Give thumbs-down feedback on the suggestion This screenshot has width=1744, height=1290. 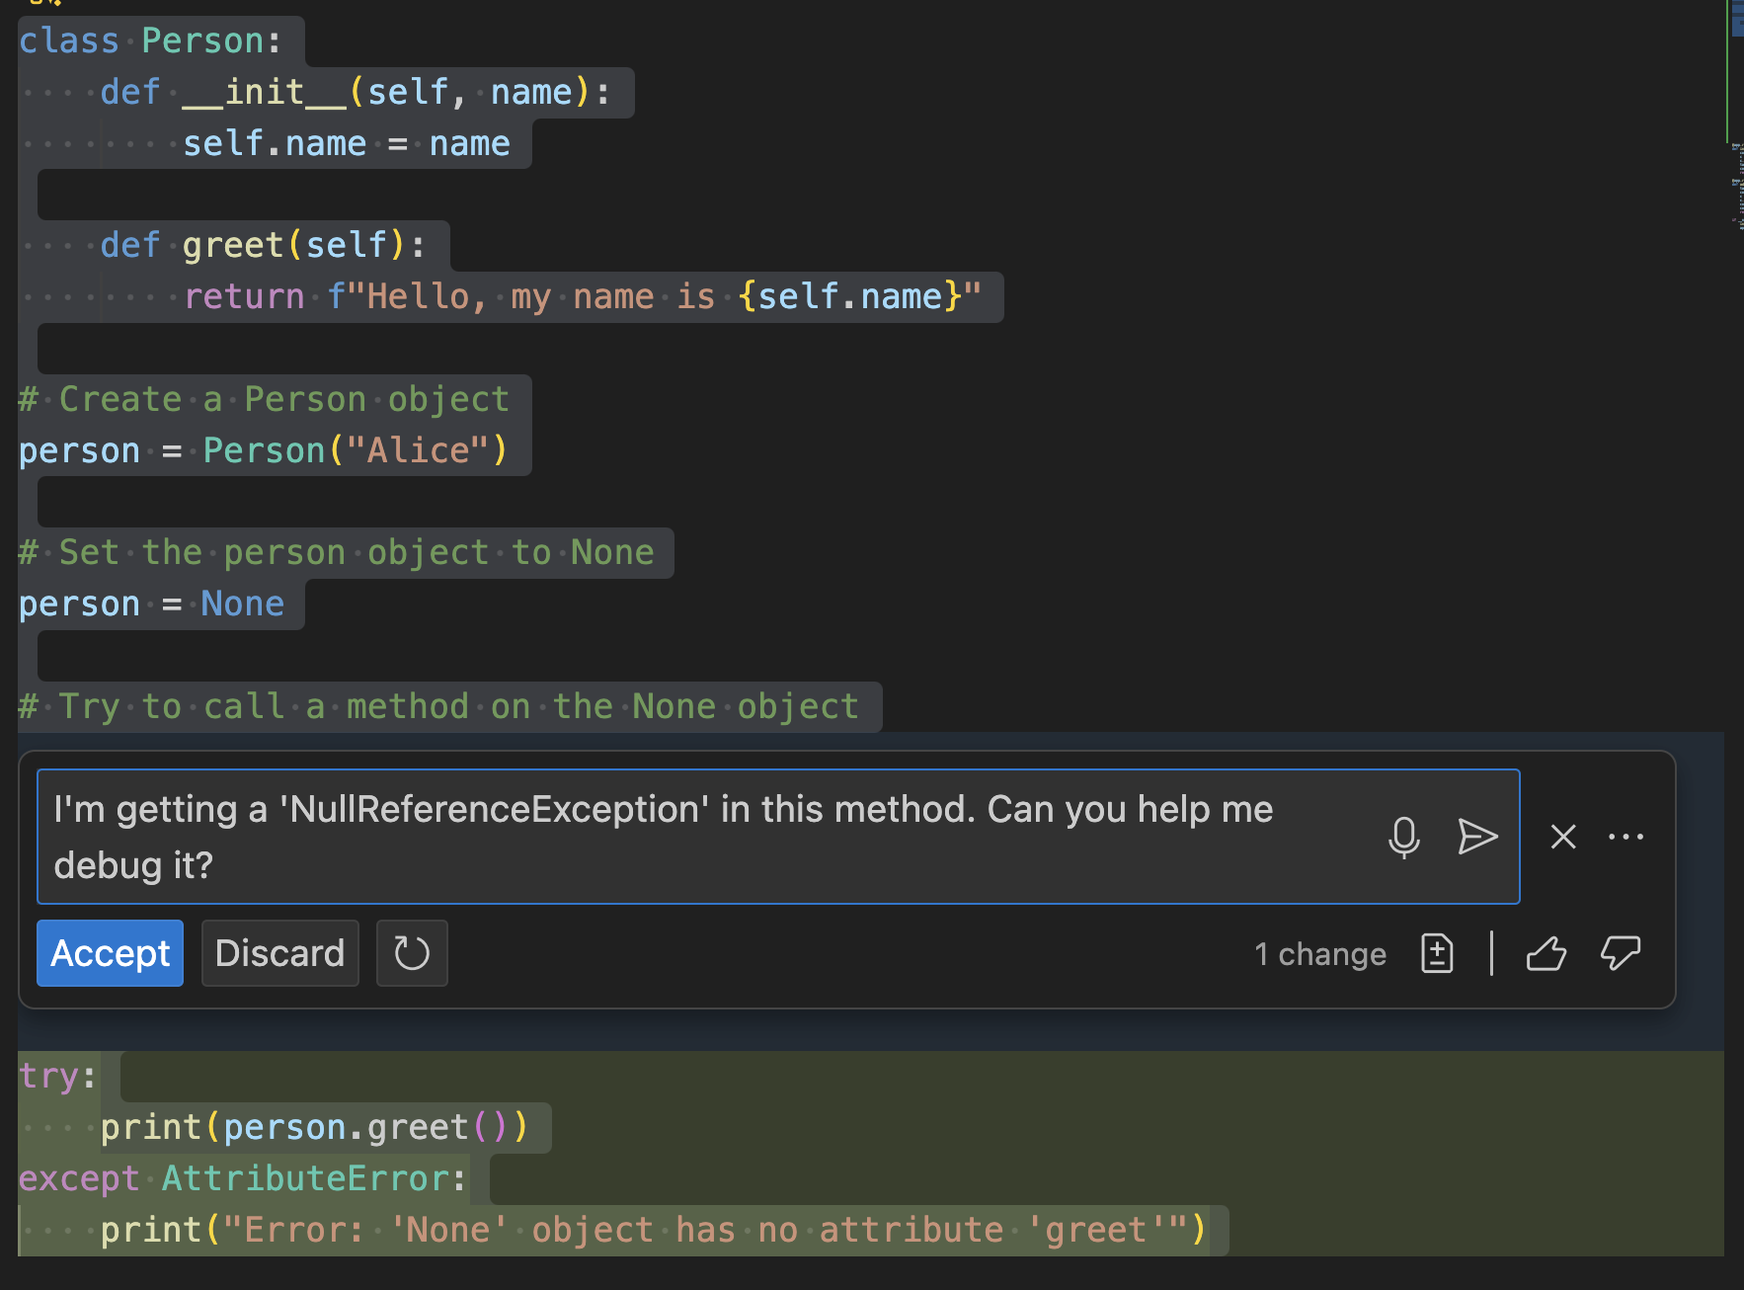click(x=1621, y=953)
